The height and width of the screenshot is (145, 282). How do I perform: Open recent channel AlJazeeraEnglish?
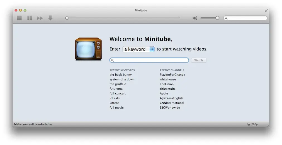171,98
